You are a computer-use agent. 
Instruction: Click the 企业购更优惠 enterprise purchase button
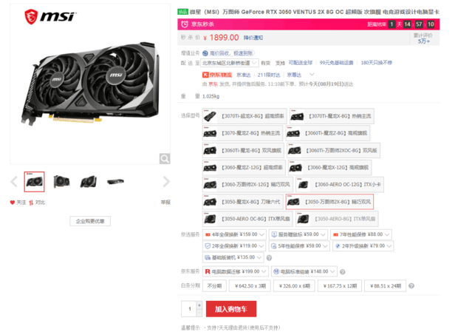[x=90, y=221]
